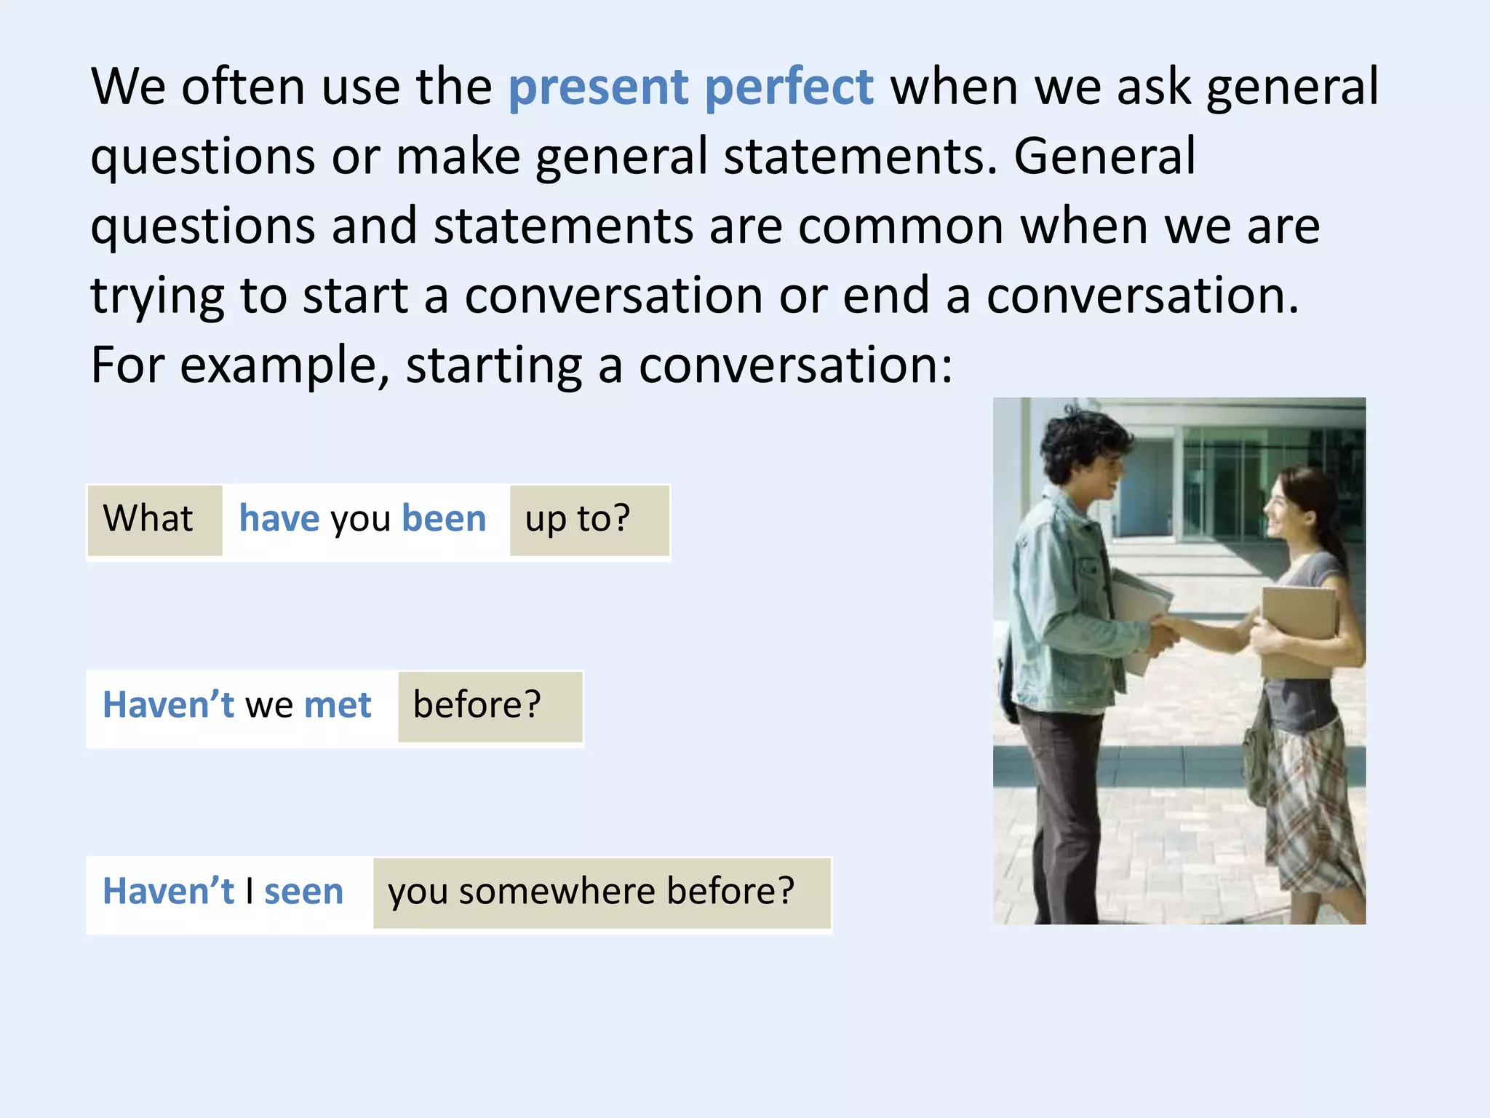The width and height of the screenshot is (1490, 1118).
Task: Click the blue word 'have'
Action: 279,519
